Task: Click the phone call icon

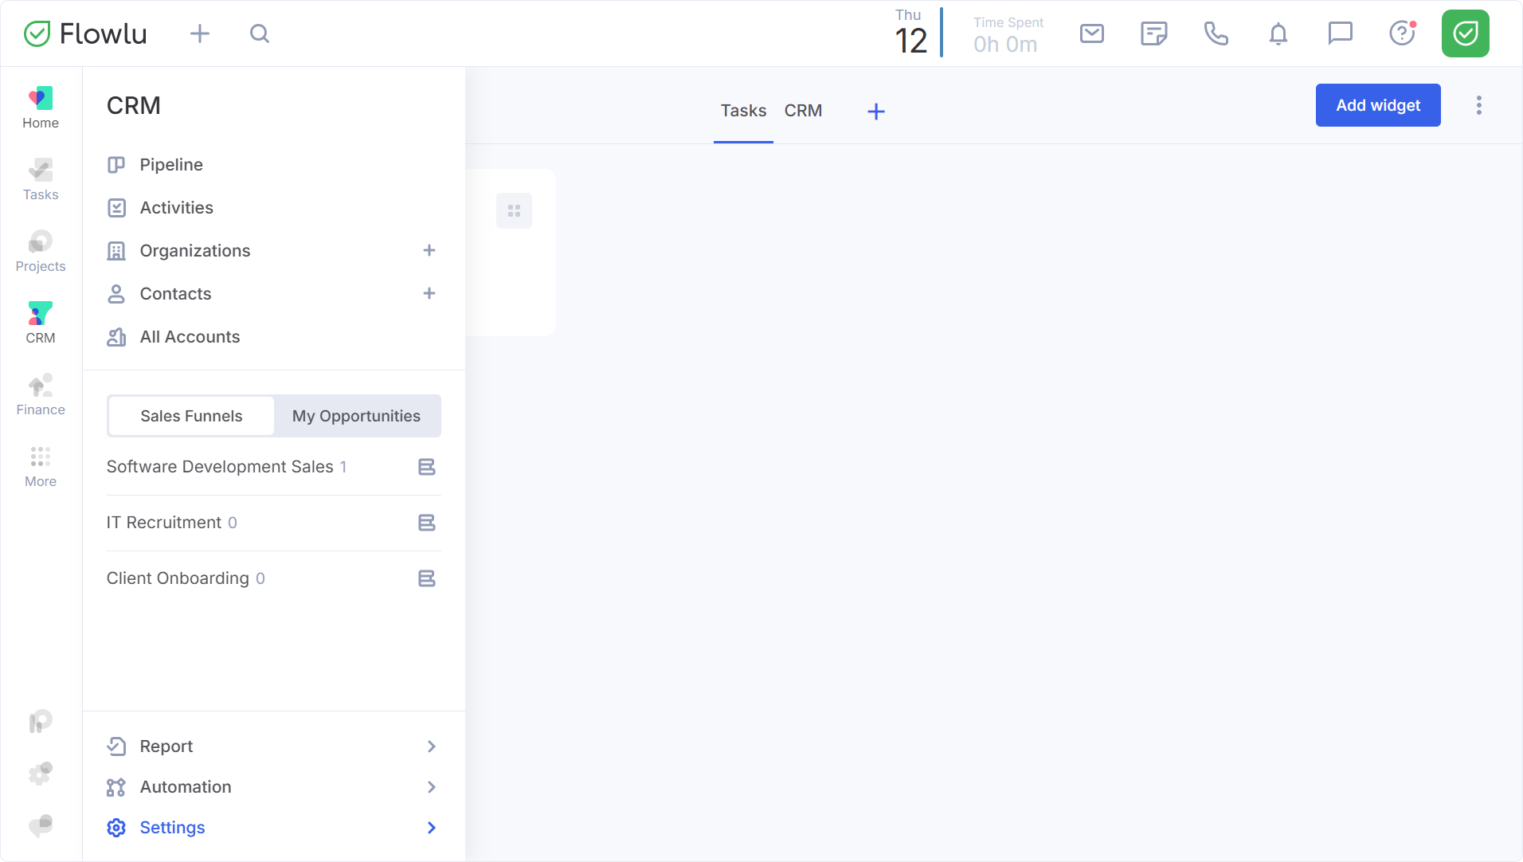Action: tap(1216, 33)
